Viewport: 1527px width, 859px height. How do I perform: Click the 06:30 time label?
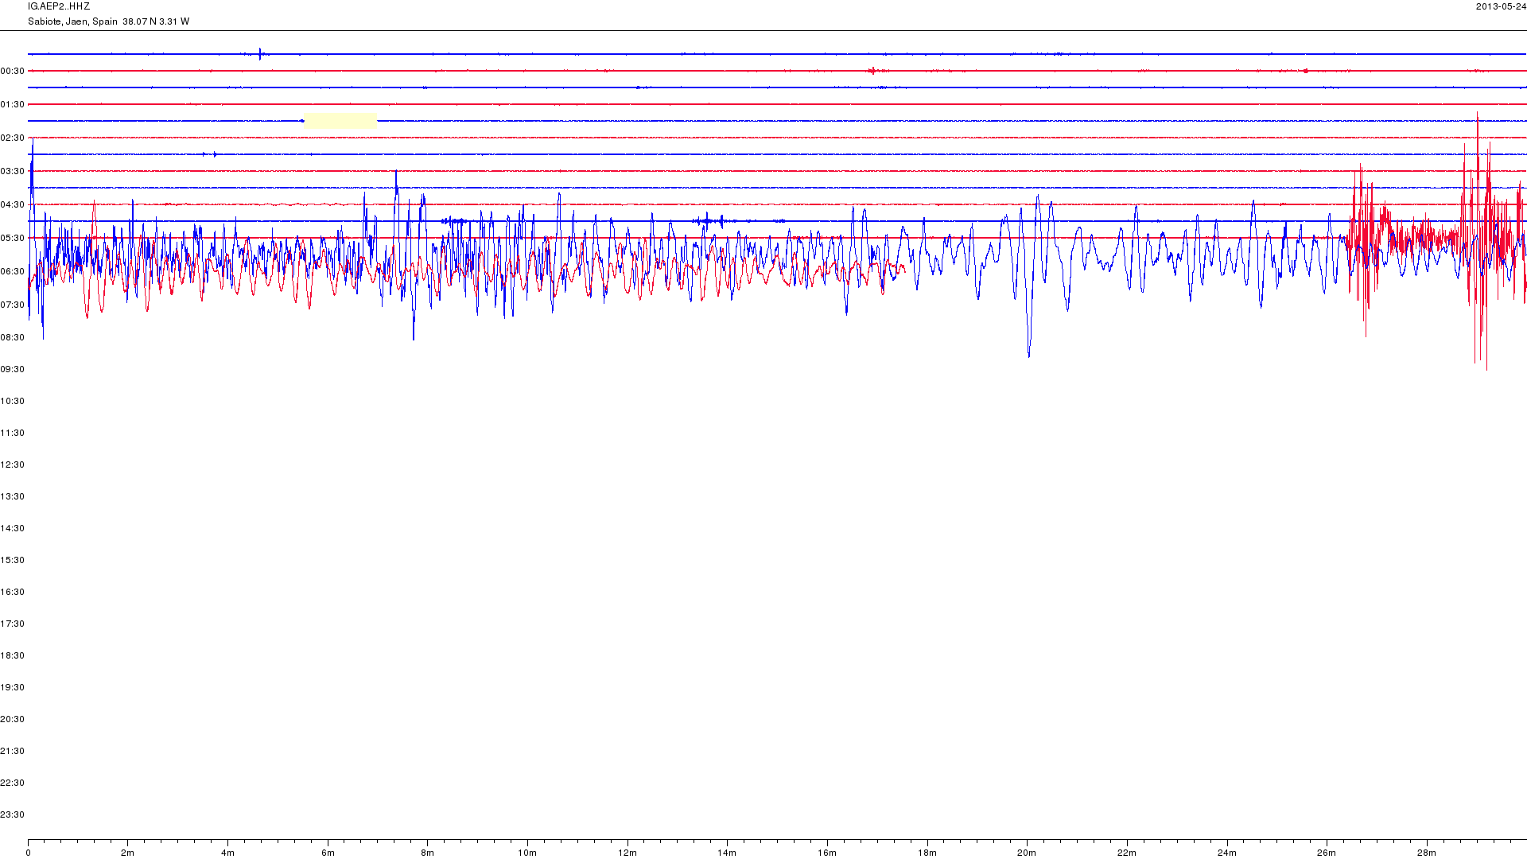pos(13,272)
